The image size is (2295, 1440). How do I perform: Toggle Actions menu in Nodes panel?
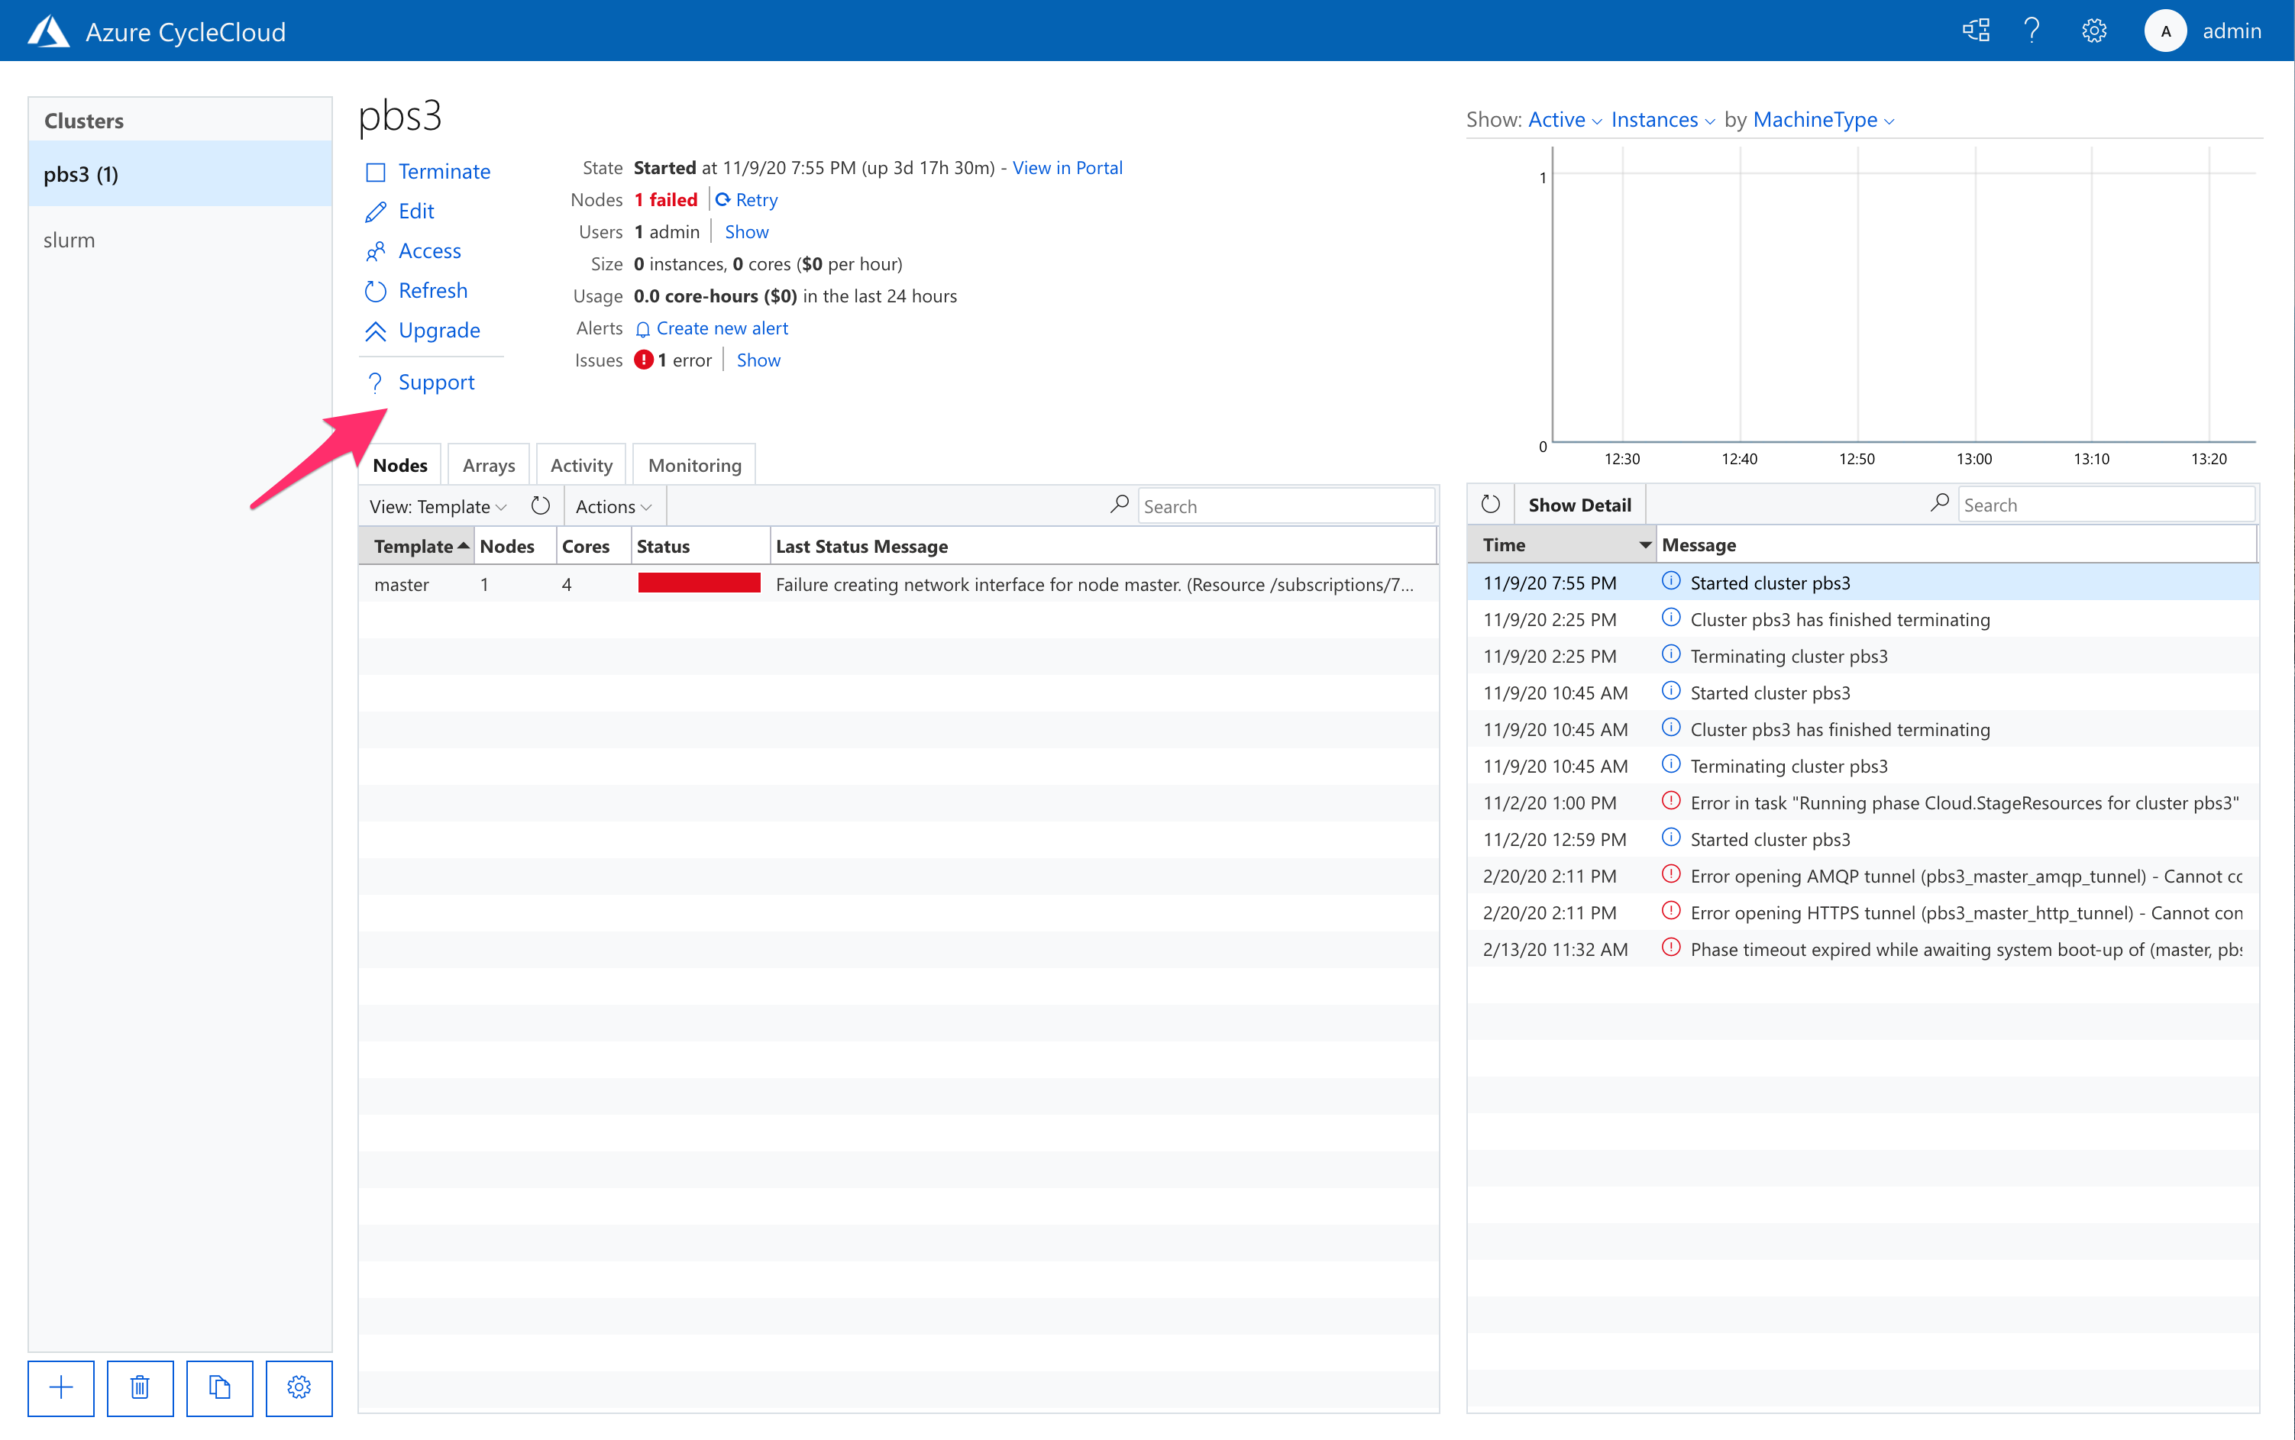pos(614,506)
